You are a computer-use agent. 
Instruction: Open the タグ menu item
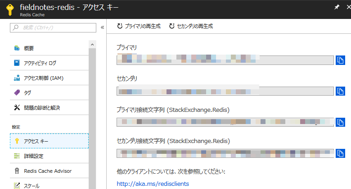[x=49, y=92]
